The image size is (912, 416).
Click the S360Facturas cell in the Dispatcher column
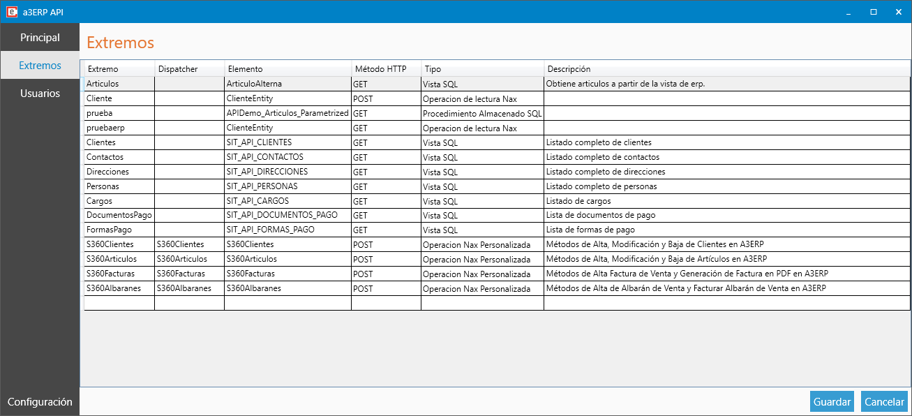[190, 274]
